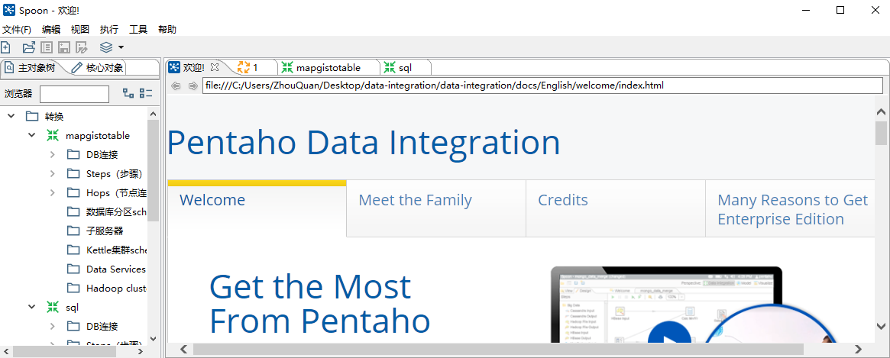Collapse the sql tree node
The height and width of the screenshot is (358, 890).
pyautogui.click(x=32, y=307)
